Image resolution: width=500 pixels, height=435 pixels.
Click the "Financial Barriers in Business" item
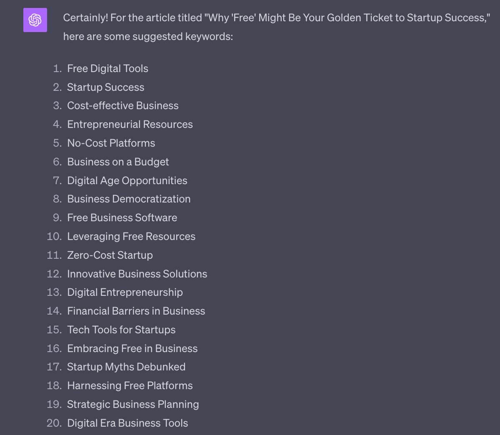point(136,311)
